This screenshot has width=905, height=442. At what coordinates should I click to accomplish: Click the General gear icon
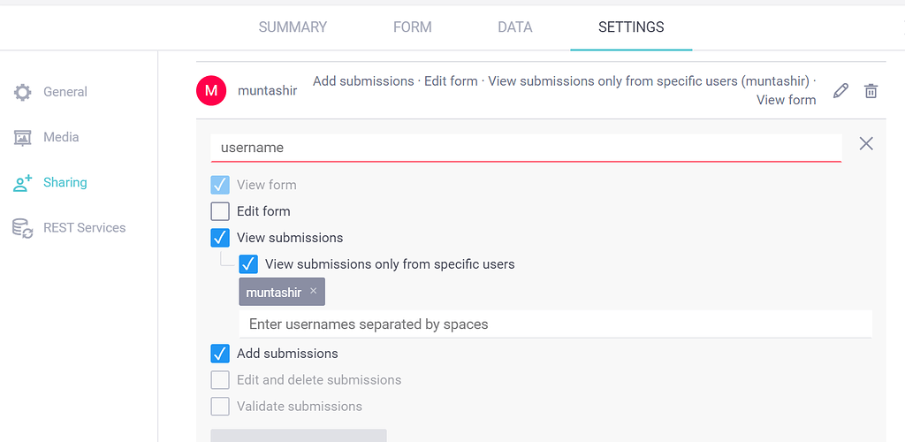coord(22,92)
